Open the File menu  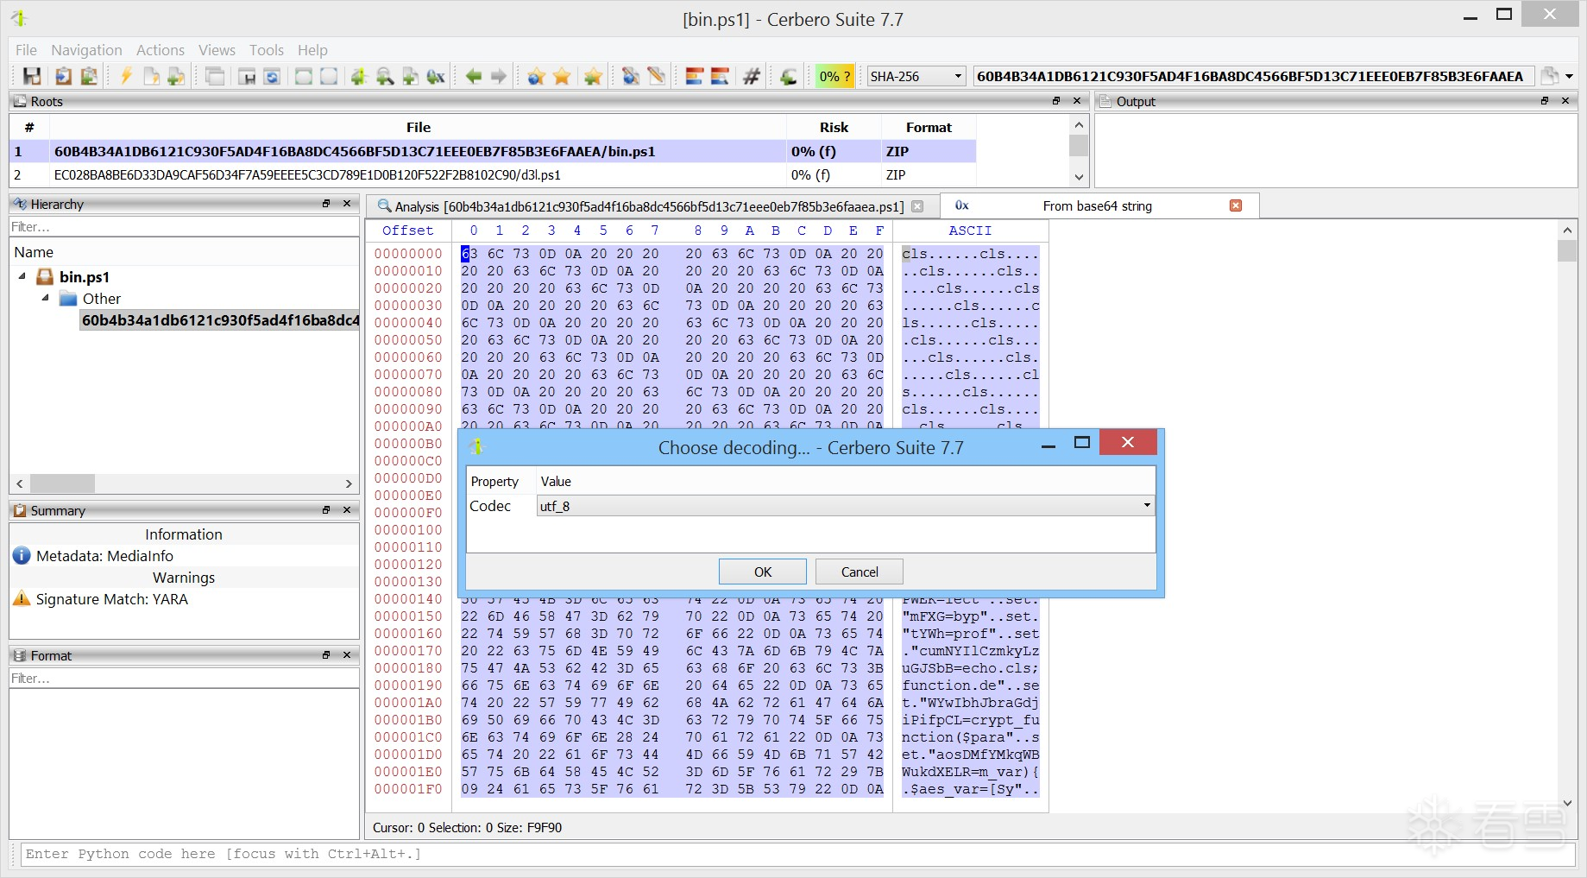[x=26, y=50]
